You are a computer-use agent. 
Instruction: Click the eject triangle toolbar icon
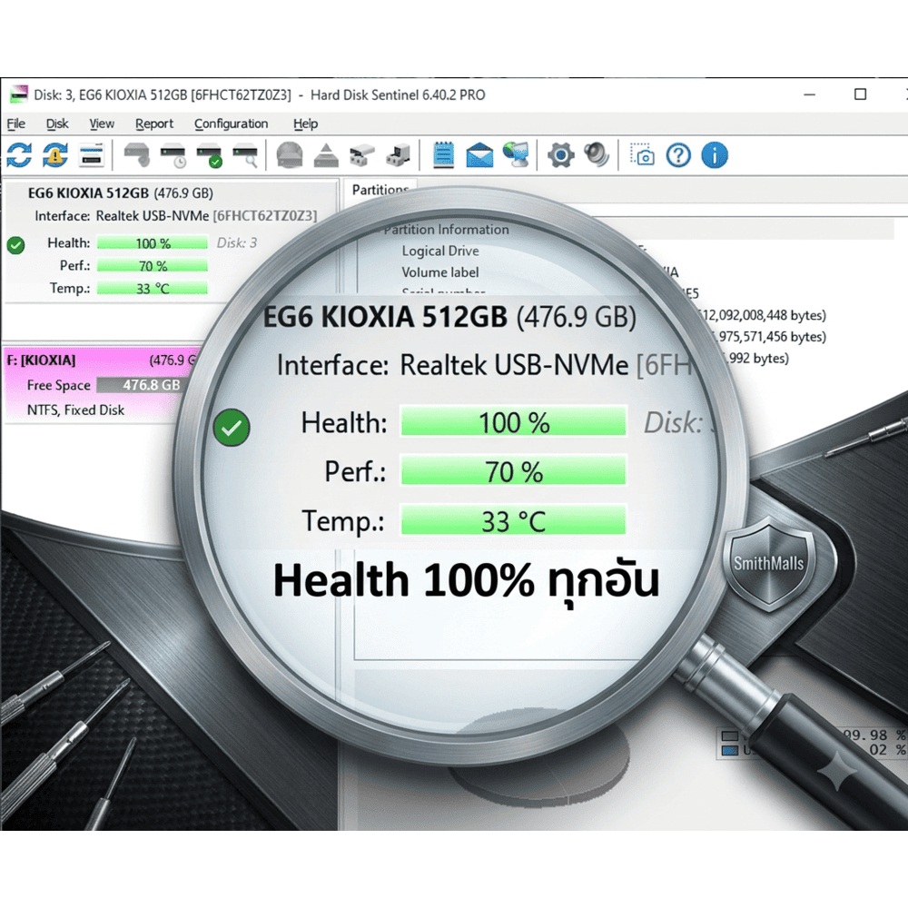(x=326, y=155)
